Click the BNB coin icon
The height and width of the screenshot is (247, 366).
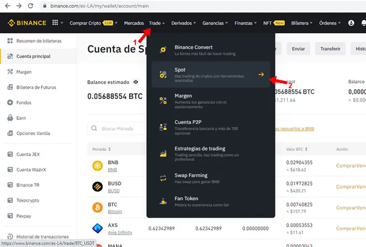(97, 165)
